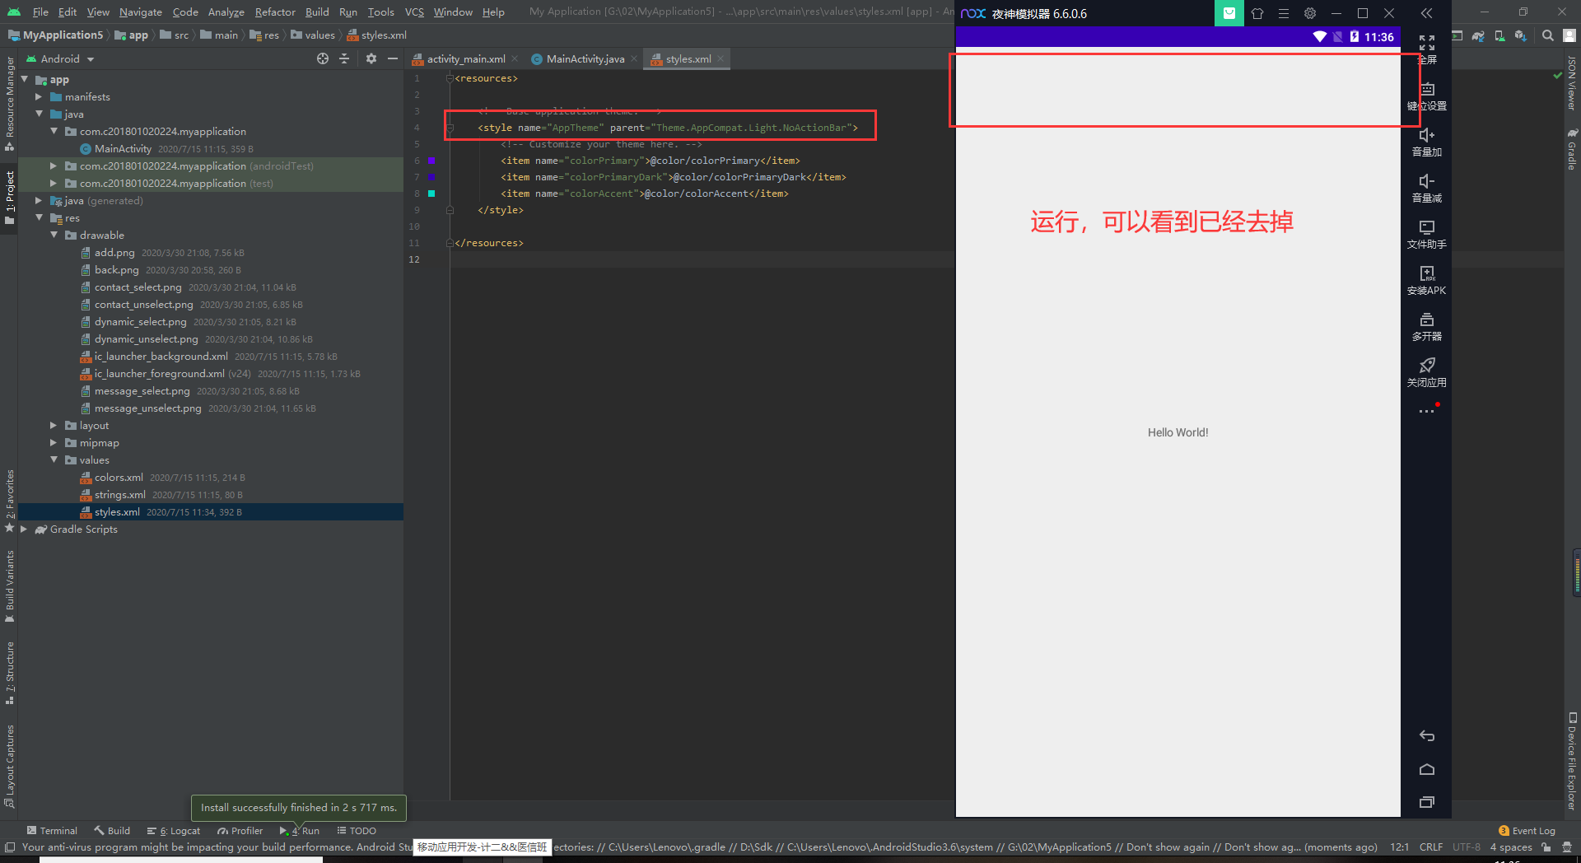
Task: Open Resource Manager side tab
Action: click(9, 103)
